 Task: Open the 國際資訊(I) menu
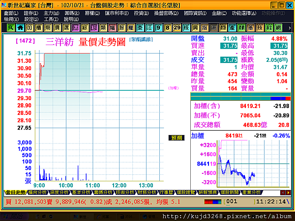195,13
